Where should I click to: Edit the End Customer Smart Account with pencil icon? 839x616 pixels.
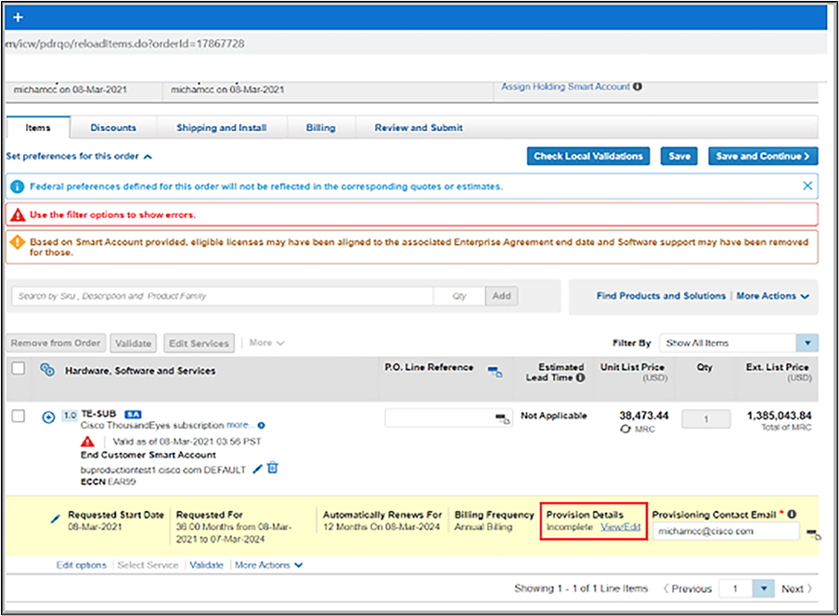click(257, 468)
